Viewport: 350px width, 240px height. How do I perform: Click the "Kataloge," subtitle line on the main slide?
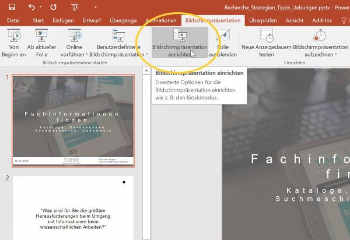click(318, 190)
